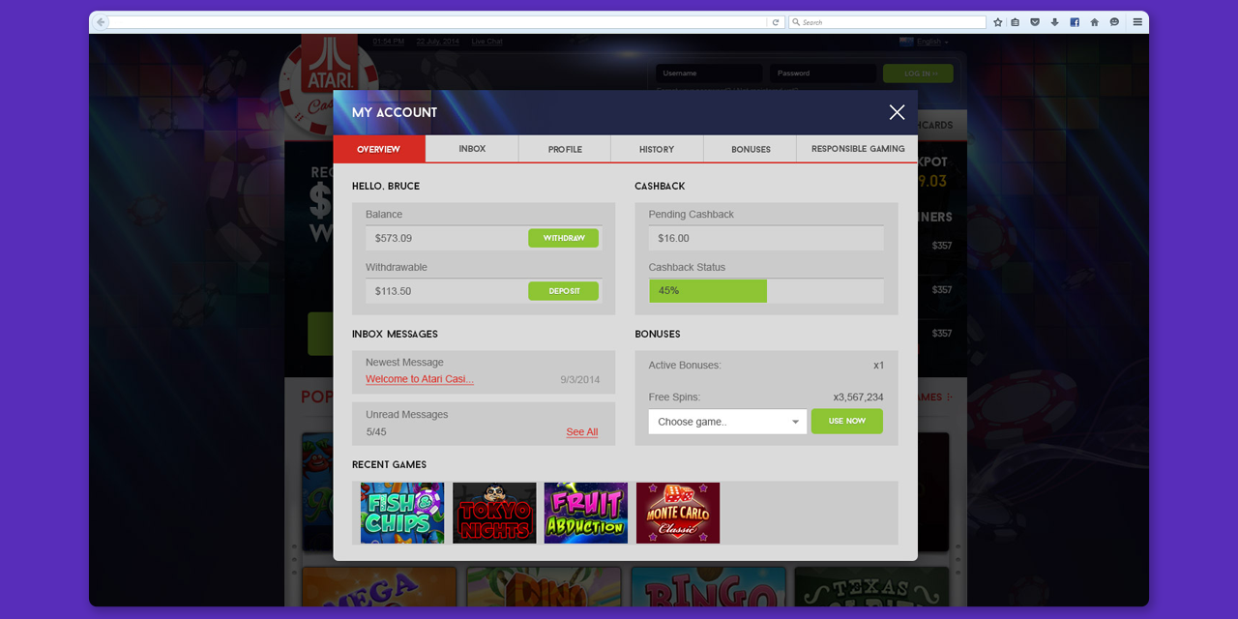The width and height of the screenshot is (1238, 619).
Task: Switch to the Overview tab
Action: [x=379, y=149]
